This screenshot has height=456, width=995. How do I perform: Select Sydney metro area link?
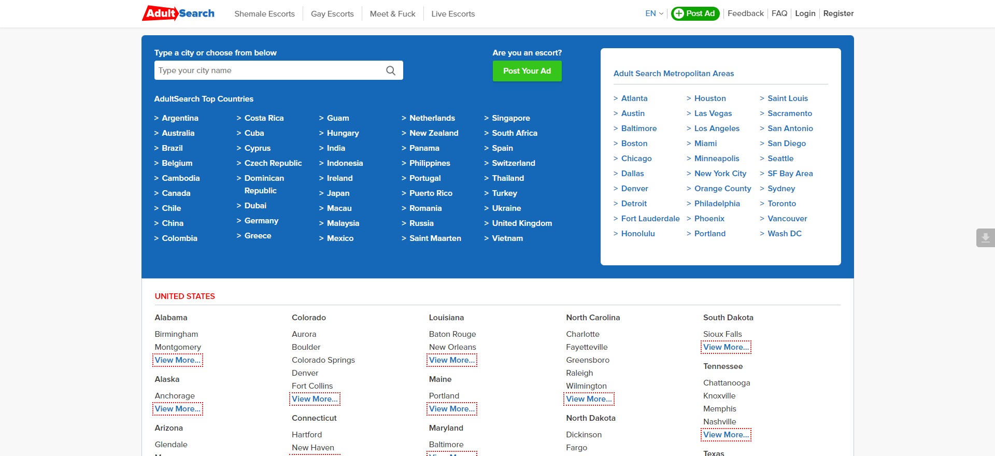[x=781, y=189]
